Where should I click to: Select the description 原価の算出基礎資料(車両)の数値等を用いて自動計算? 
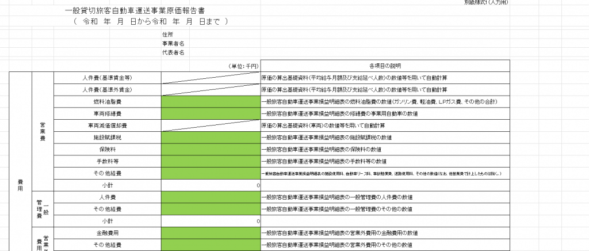[385, 126]
